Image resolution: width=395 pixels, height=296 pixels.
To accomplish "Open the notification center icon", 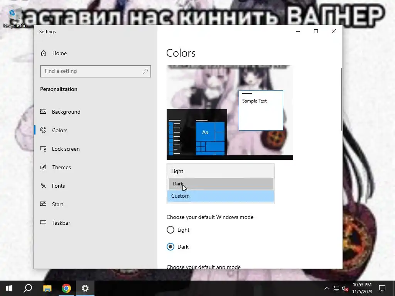I will tap(382, 288).
